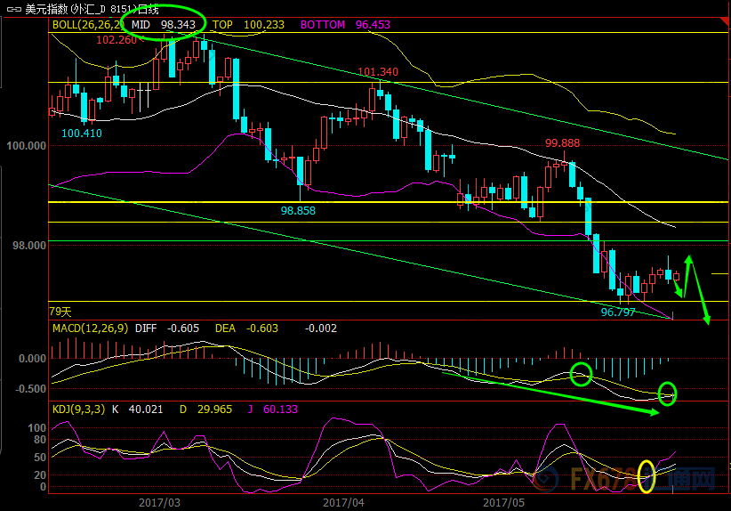Click the TOP 100.233 value
Screen dimensions: 731x511
click(248, 25)
